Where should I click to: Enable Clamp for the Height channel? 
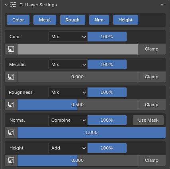pyautogui.click(x=152, y=160)
